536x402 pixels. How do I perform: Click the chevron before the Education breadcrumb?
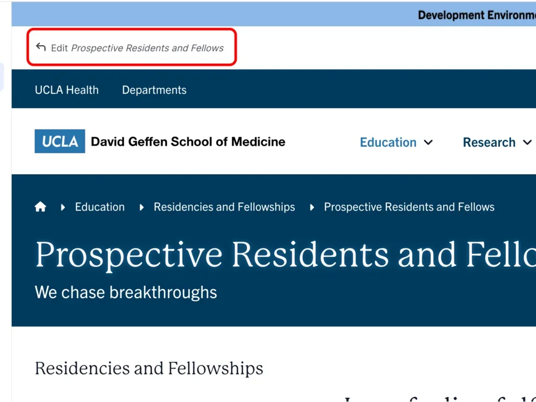[x=62, y=207]
